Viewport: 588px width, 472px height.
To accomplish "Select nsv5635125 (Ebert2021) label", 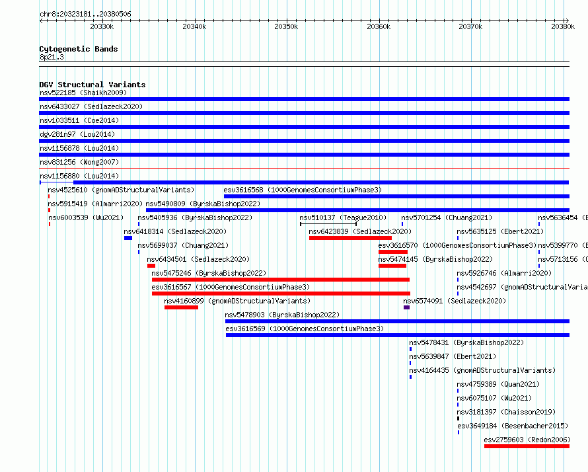I will [x=500, y=231].
